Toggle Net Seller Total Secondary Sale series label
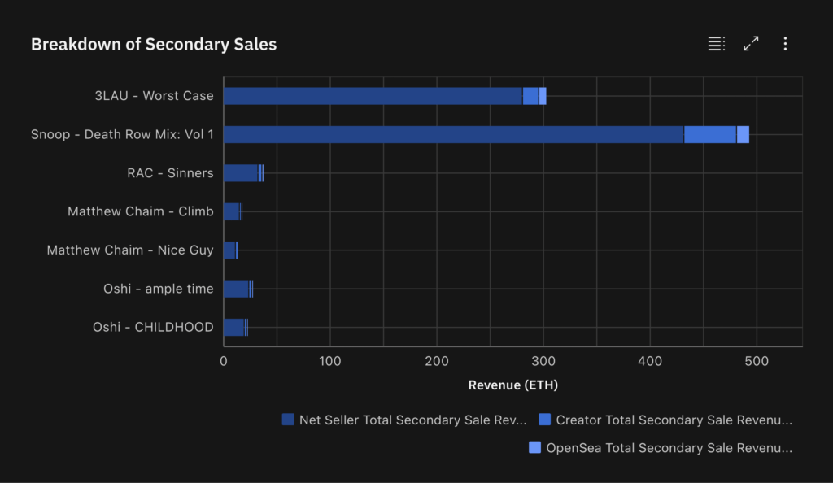Viewport: 833px width, 483px height. pyautogui.click(x=412, y=420)
